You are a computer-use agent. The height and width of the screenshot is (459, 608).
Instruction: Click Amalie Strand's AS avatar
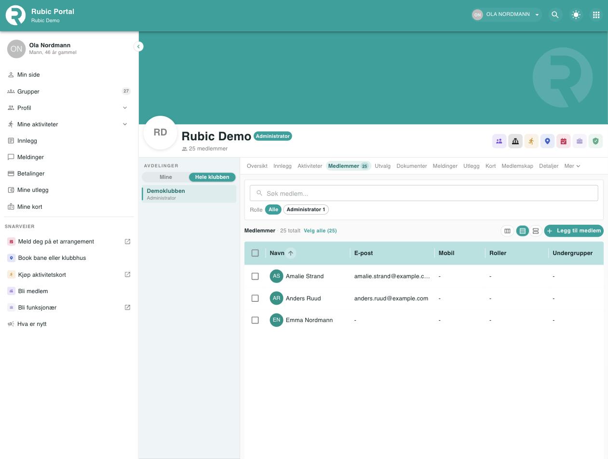pyautogui.click(x=276, y=276)
